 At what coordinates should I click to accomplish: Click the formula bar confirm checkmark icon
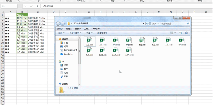tap(31, 6)
